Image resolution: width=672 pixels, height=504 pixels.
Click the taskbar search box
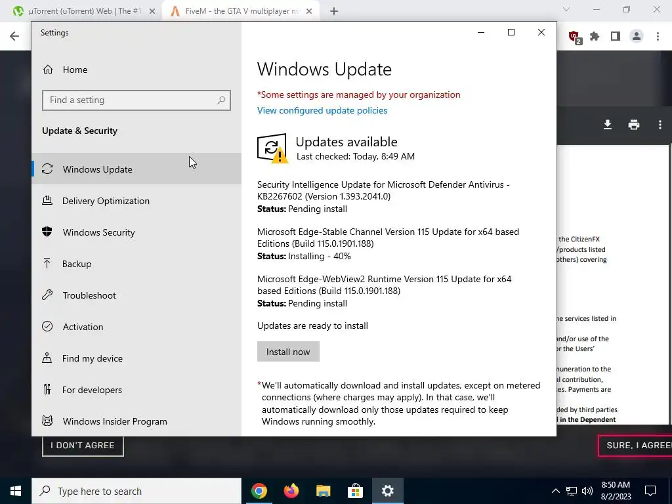[136, 491]
